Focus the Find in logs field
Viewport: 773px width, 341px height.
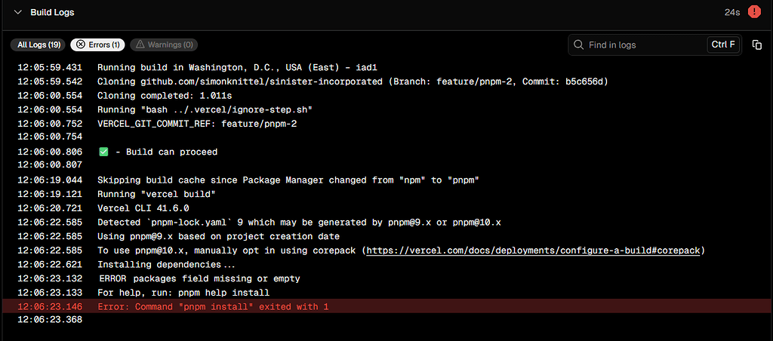[642, 45]
